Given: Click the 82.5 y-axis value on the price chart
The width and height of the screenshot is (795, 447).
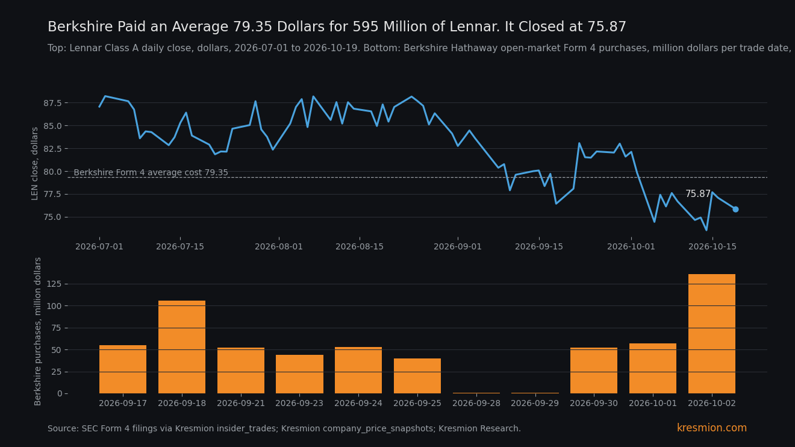Looking at the screenshot, I should (52, 149).
